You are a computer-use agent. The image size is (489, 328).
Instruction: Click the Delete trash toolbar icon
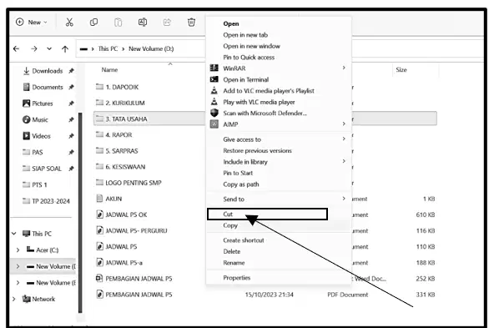click(191, 23)
